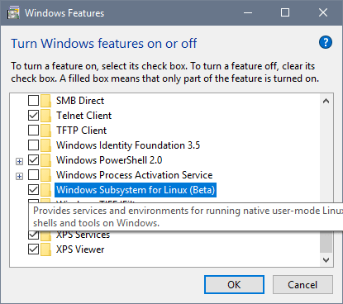Click the scrollbar up arrow
The image size is (343, 304).
[x=326, y=101]
